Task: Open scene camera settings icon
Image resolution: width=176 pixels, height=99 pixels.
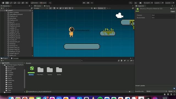Action: click(x=95, y=8)
